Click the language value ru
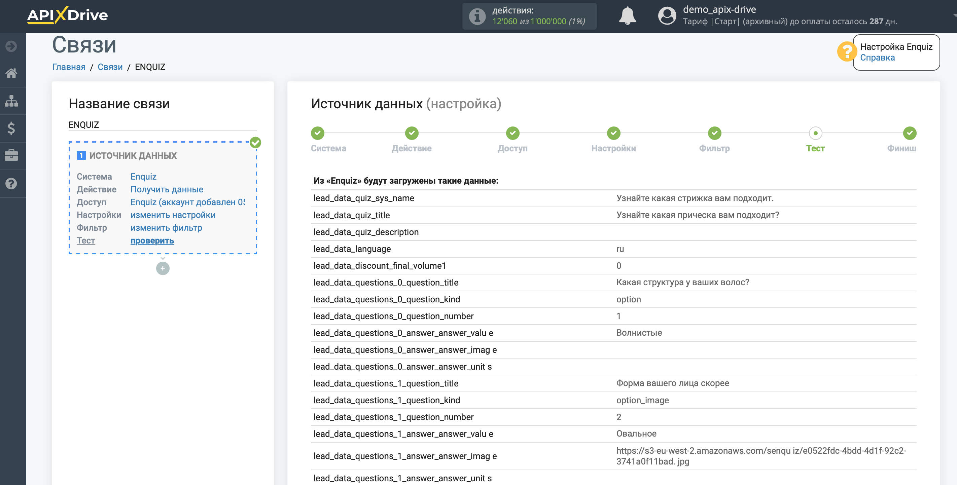The height and width of the screenshot is (485, 957). point(620,249)
